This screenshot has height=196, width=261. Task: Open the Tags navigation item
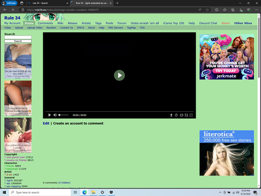[98, 23]
